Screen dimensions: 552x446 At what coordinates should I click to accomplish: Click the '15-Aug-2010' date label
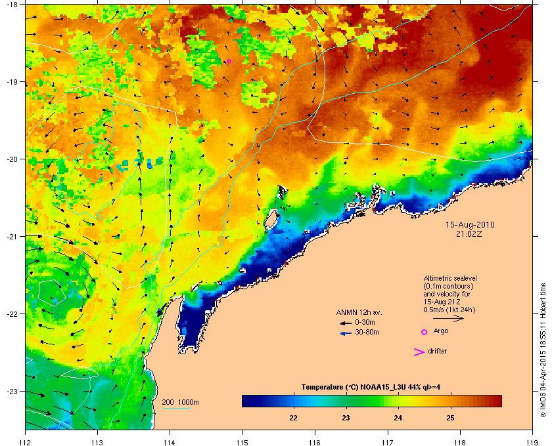470,224
